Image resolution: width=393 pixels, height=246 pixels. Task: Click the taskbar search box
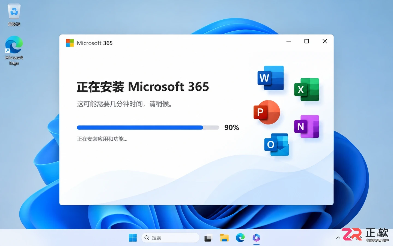coord(171,238)
